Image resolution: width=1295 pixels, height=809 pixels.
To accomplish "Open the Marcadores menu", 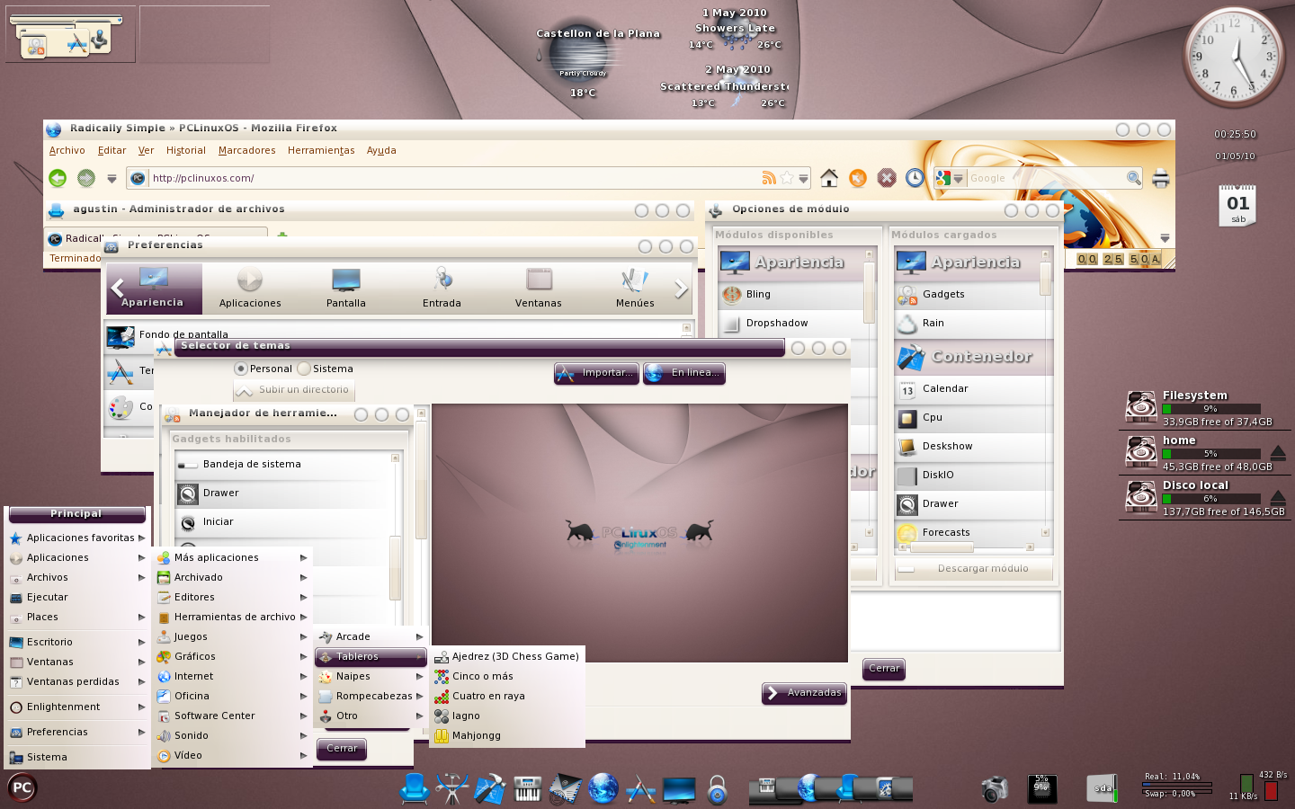I will coord(246,150).
